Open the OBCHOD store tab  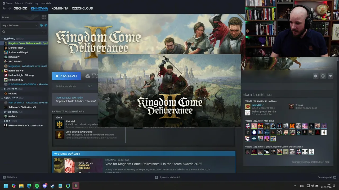[20, 8]
